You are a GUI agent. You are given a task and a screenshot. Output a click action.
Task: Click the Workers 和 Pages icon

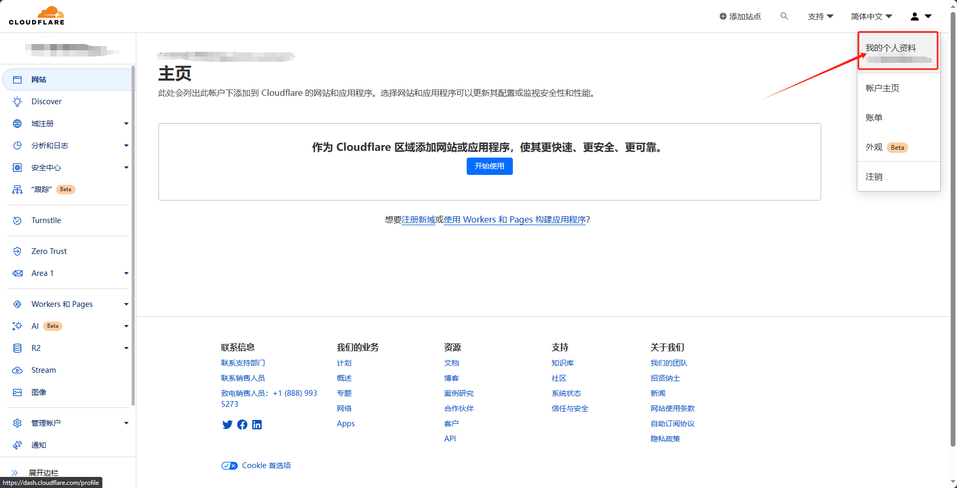click(17, 304)
